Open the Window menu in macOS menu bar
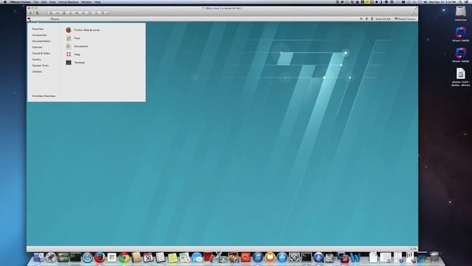 pyautogui.click(x=87, y=1)
